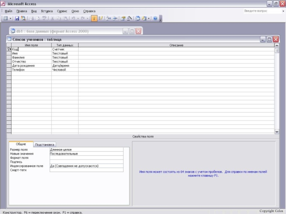Click the Save toolbar icon
The width and height of the screenshot is (286, 214).
tap(17, 18)
